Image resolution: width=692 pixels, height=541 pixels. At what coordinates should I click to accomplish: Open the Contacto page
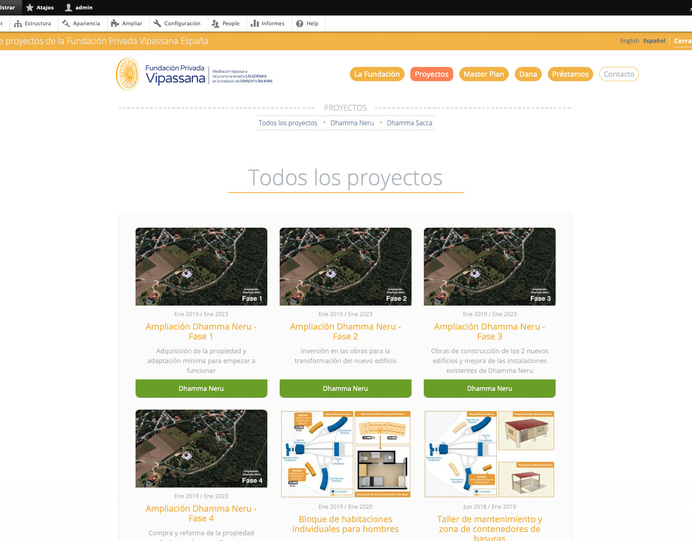[x=619, y=74]
